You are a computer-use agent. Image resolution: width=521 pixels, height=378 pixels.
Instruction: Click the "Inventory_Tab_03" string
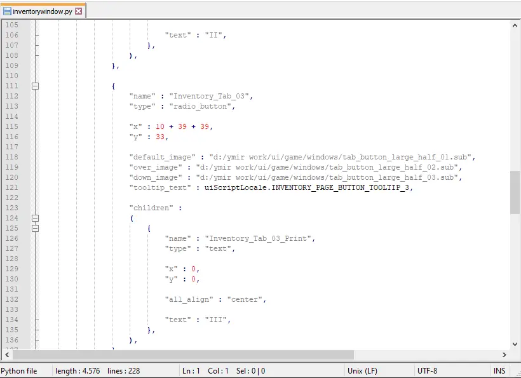[x=209, y=97]
